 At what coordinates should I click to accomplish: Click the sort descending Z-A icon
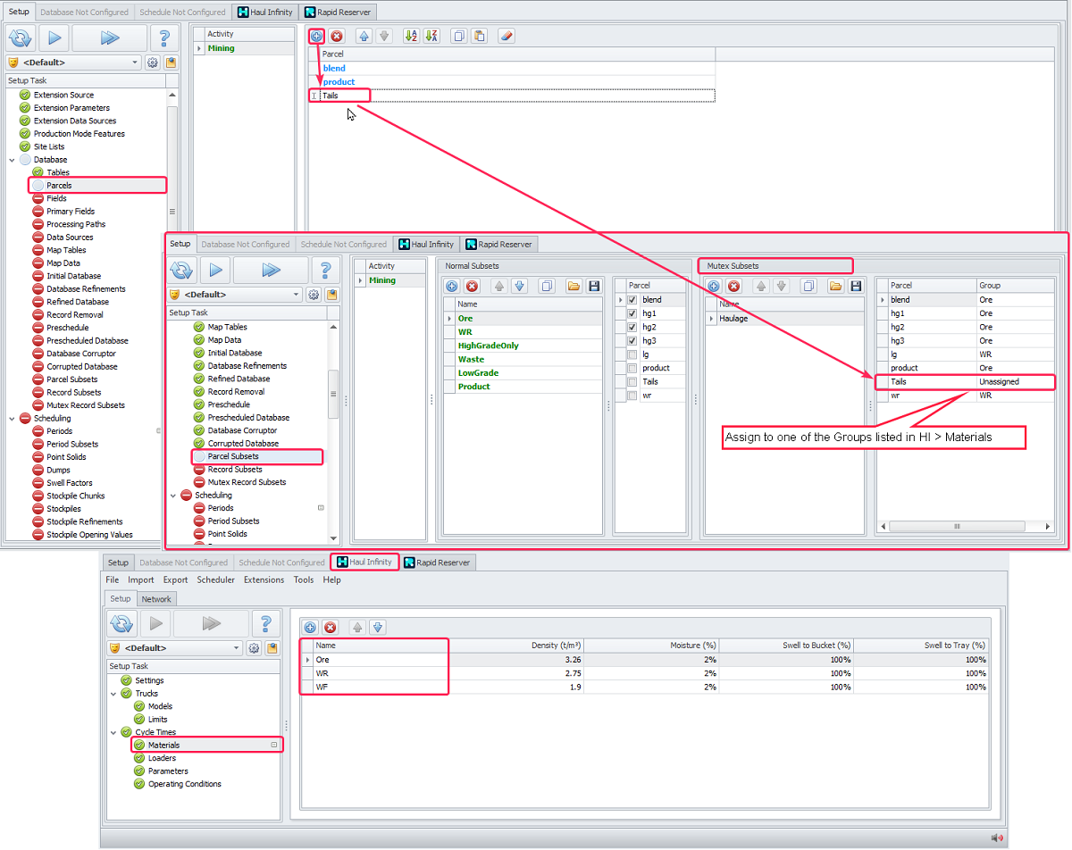pos(431,37)
